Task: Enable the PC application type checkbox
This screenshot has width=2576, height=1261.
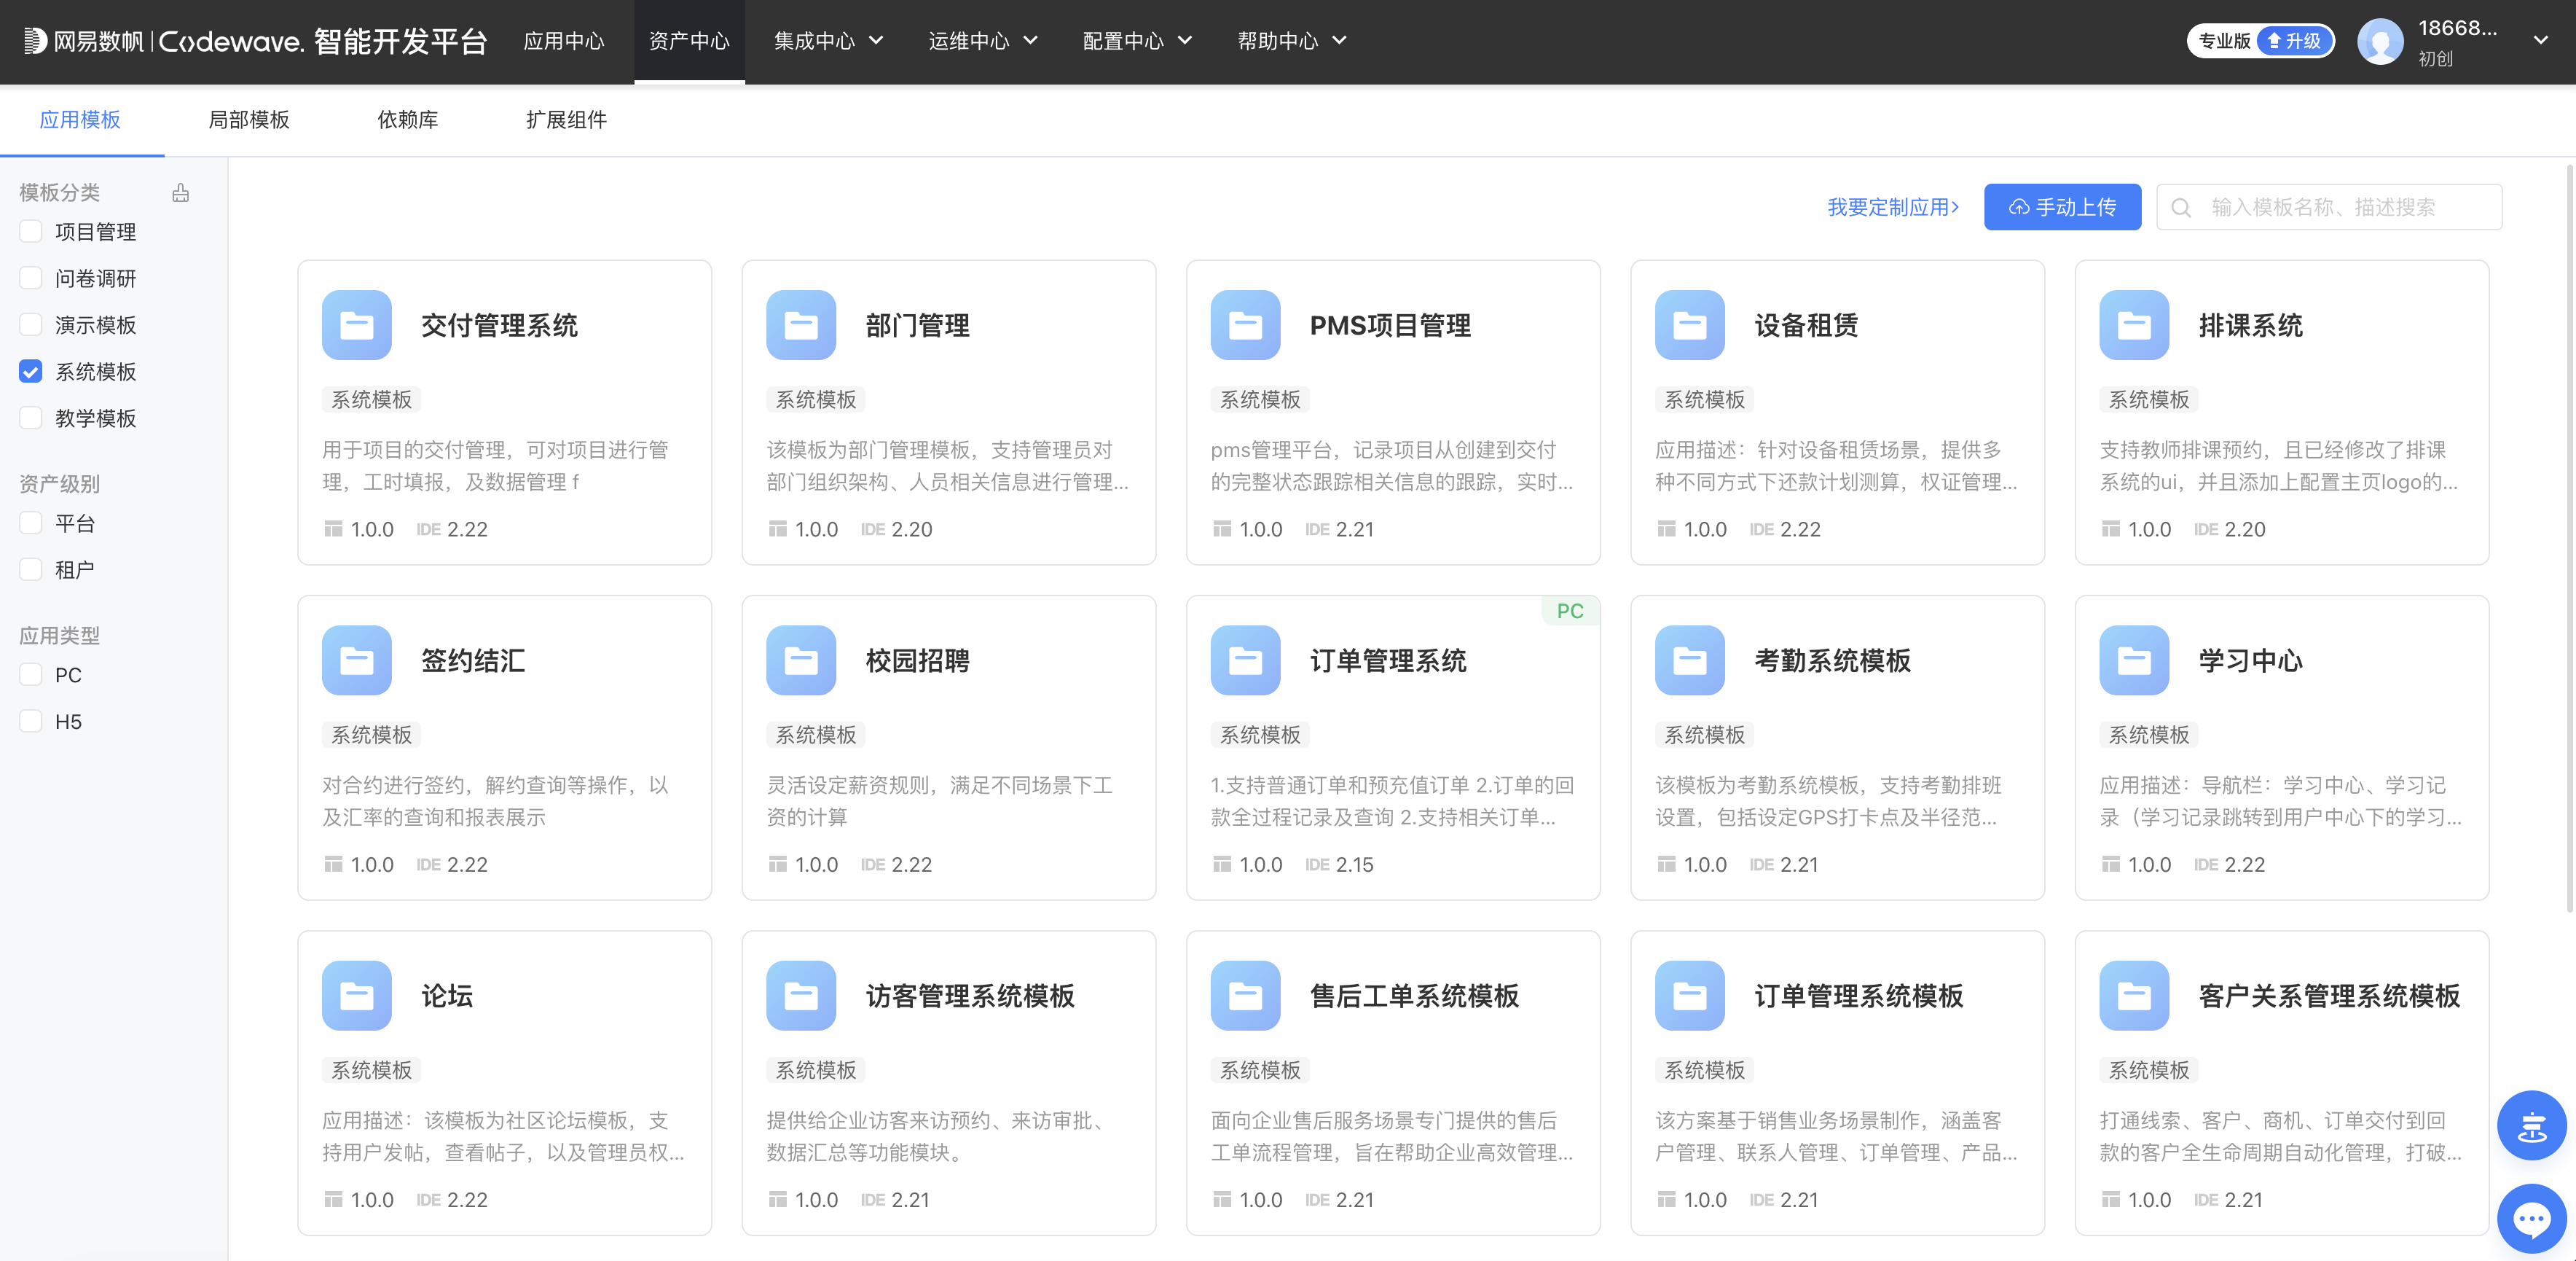Action: pyautogui.click(x=29, y=674)
